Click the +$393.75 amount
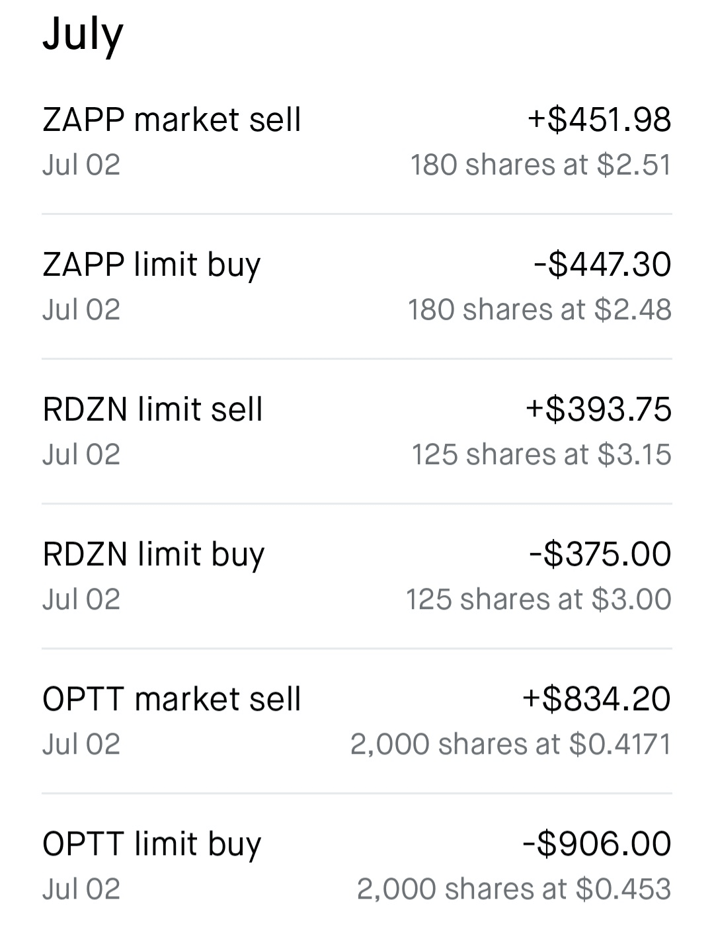 pyautogui.click(x=598, y=409)
